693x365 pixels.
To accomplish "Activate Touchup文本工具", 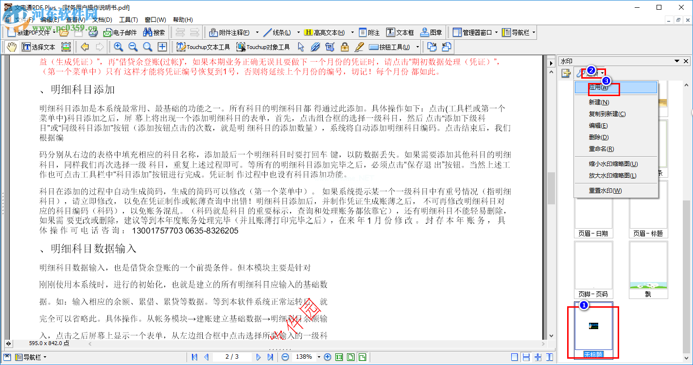I will (203, 47).
